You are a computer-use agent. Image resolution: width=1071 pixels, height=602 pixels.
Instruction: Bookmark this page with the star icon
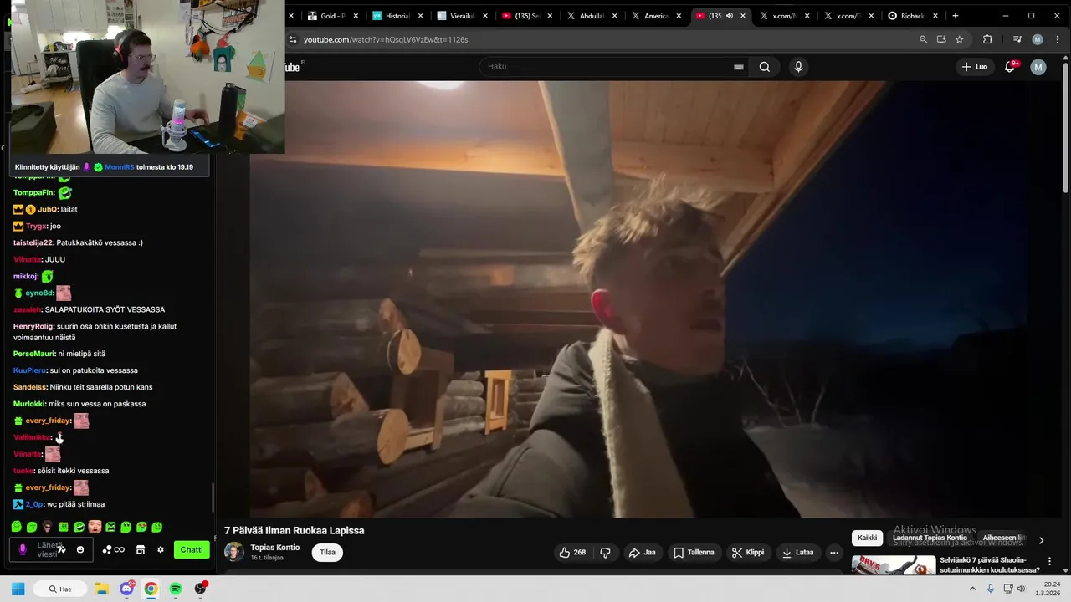click(x=959, y=39)
